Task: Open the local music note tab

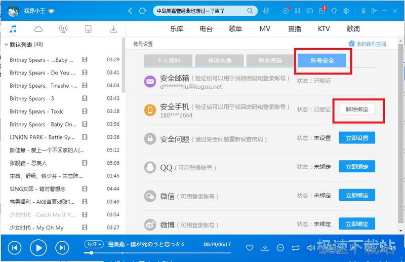Action: pyautogui.click(x=13, y=29)
